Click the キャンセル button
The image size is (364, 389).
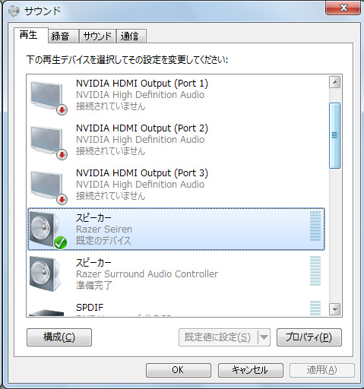[251, 370]
